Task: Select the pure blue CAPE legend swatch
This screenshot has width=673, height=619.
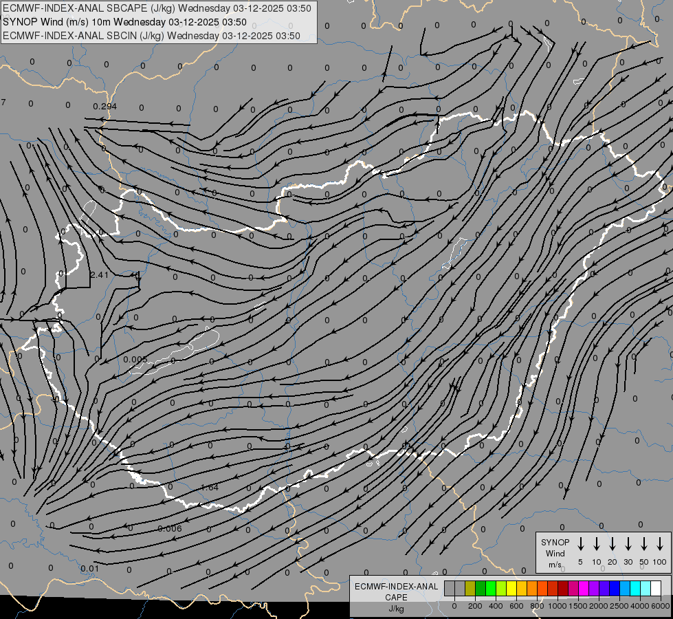Action: [614, 588]
